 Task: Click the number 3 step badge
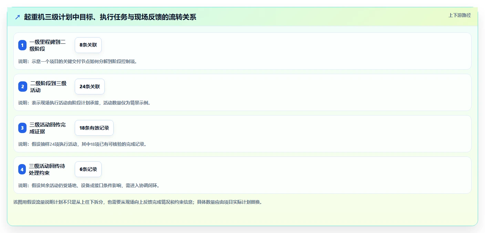coord(22,128)
